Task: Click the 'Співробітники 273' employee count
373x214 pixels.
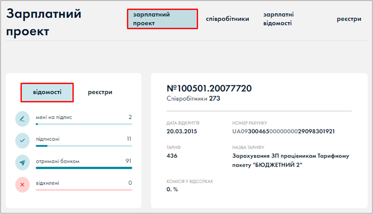Action: pyautogui.click(x=193, y=99)
